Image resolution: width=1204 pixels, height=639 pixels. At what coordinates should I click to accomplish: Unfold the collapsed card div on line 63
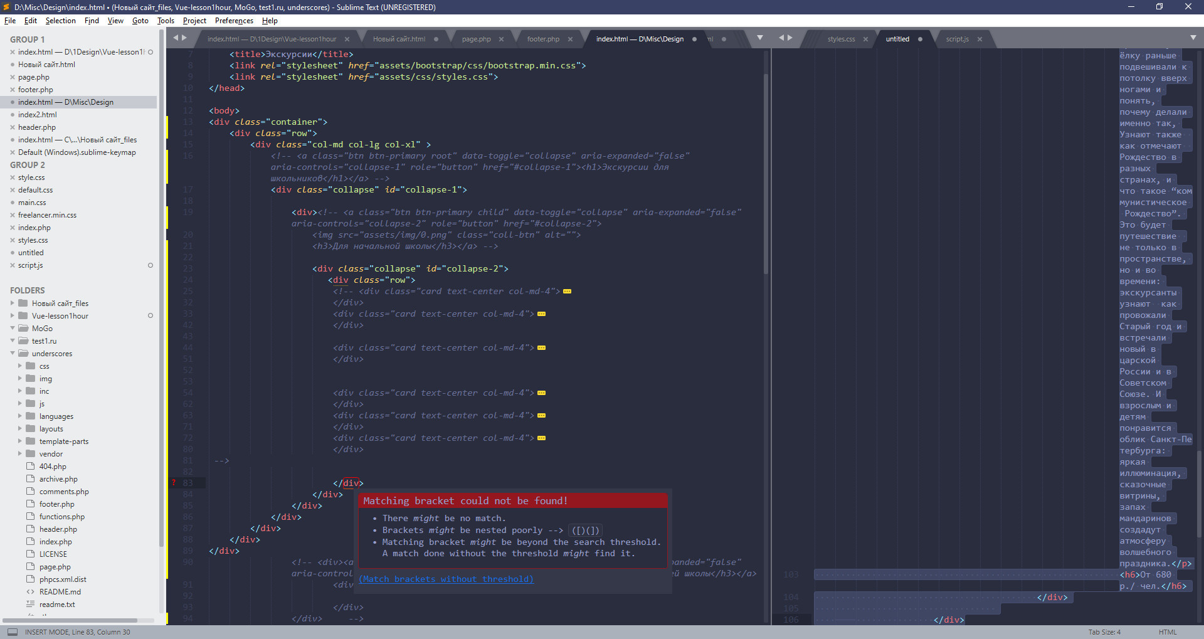coord(542,416)
